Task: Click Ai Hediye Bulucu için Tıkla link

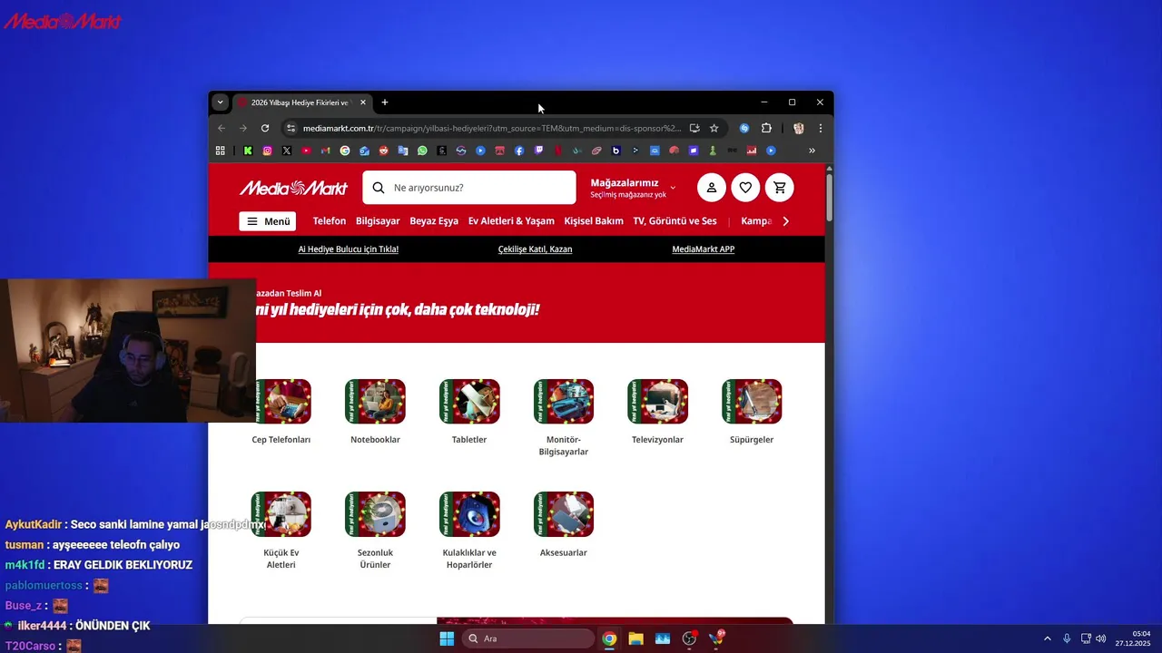Action: (349, 249)
